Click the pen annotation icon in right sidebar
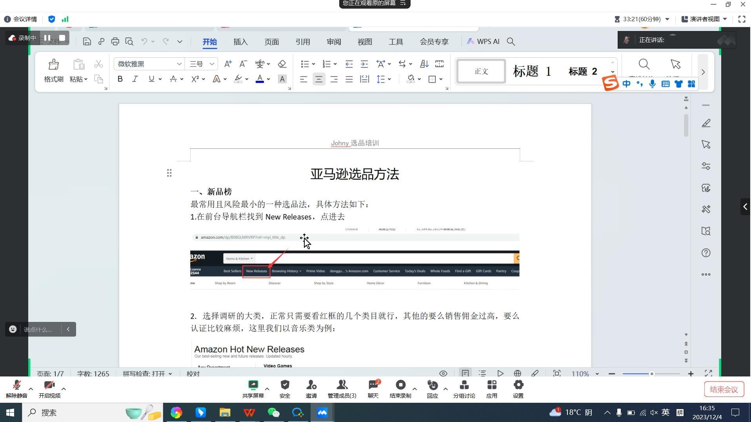Viewport: 751px width, 422px height. pos(706,123)
